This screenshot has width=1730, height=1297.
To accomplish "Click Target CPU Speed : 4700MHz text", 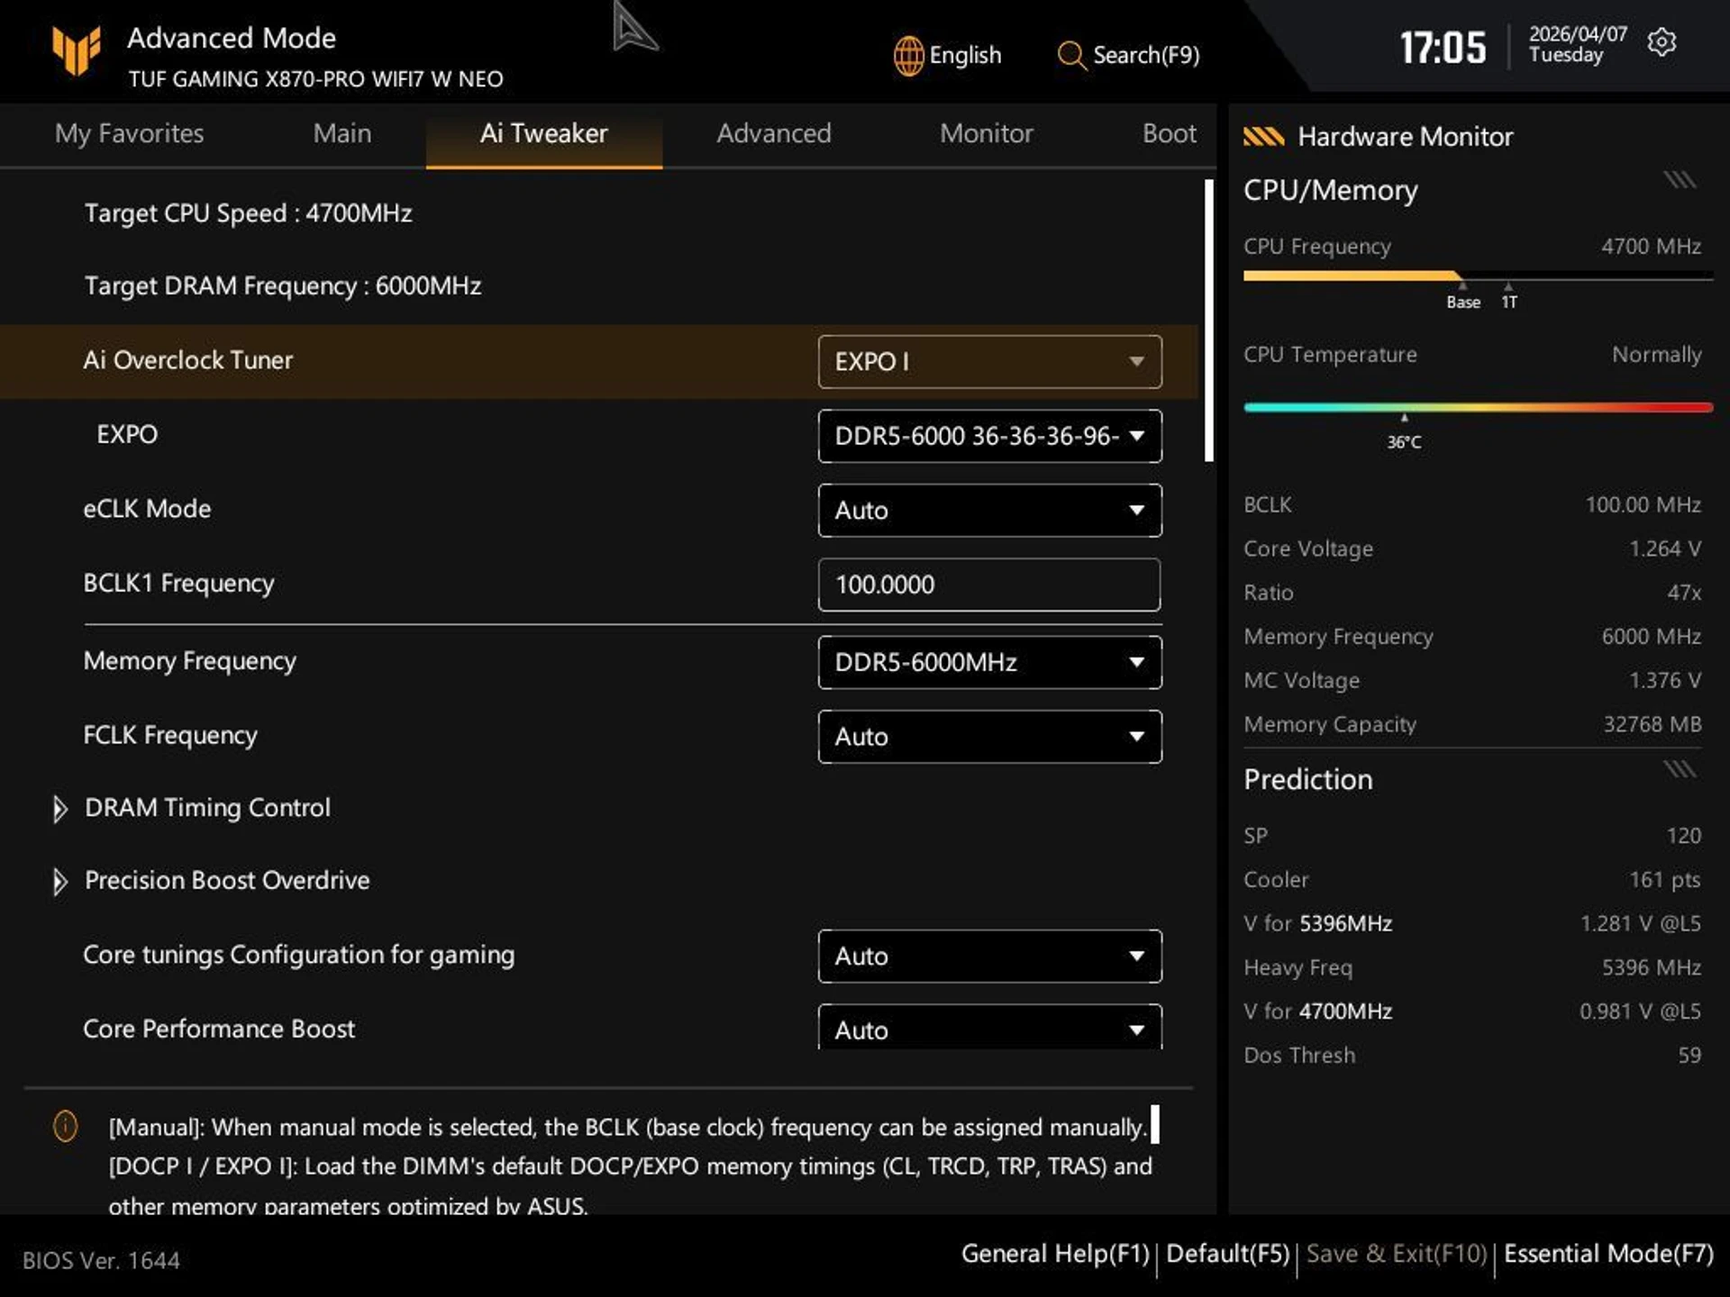I will pyautogui.click(x=248, y=213).
